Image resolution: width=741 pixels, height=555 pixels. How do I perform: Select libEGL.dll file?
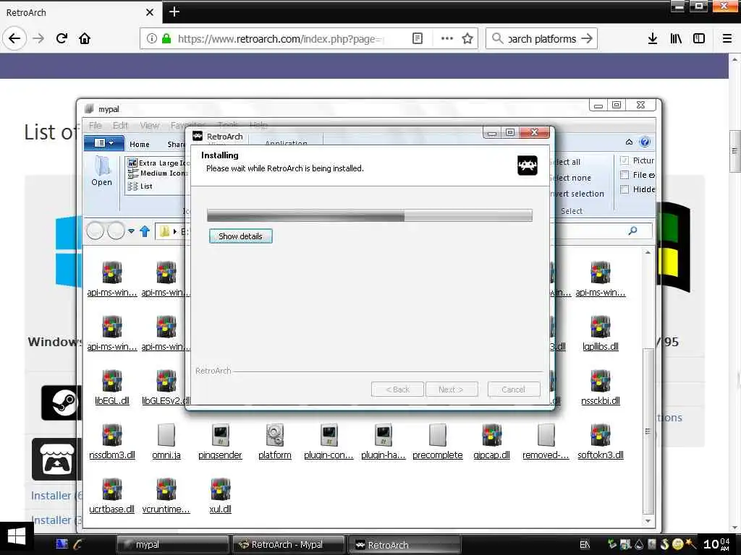(x=112, y=388)
